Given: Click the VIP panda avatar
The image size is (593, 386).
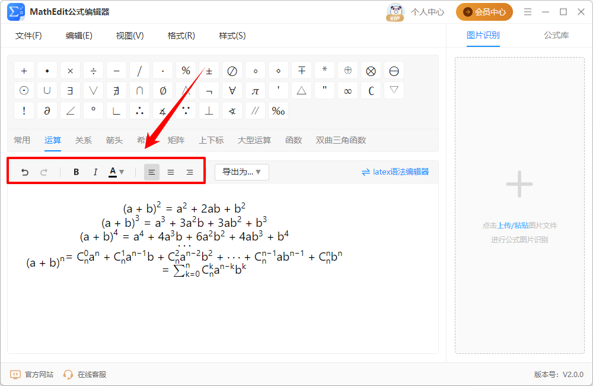Looking at the screenshot, I should click(395, 12).
